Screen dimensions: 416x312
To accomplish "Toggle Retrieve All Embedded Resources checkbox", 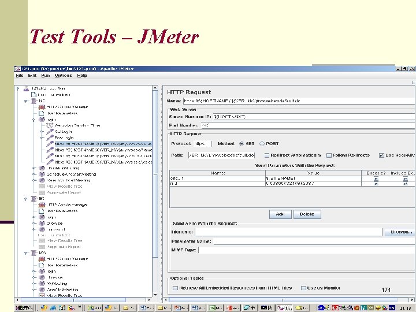I will point(175,288).
